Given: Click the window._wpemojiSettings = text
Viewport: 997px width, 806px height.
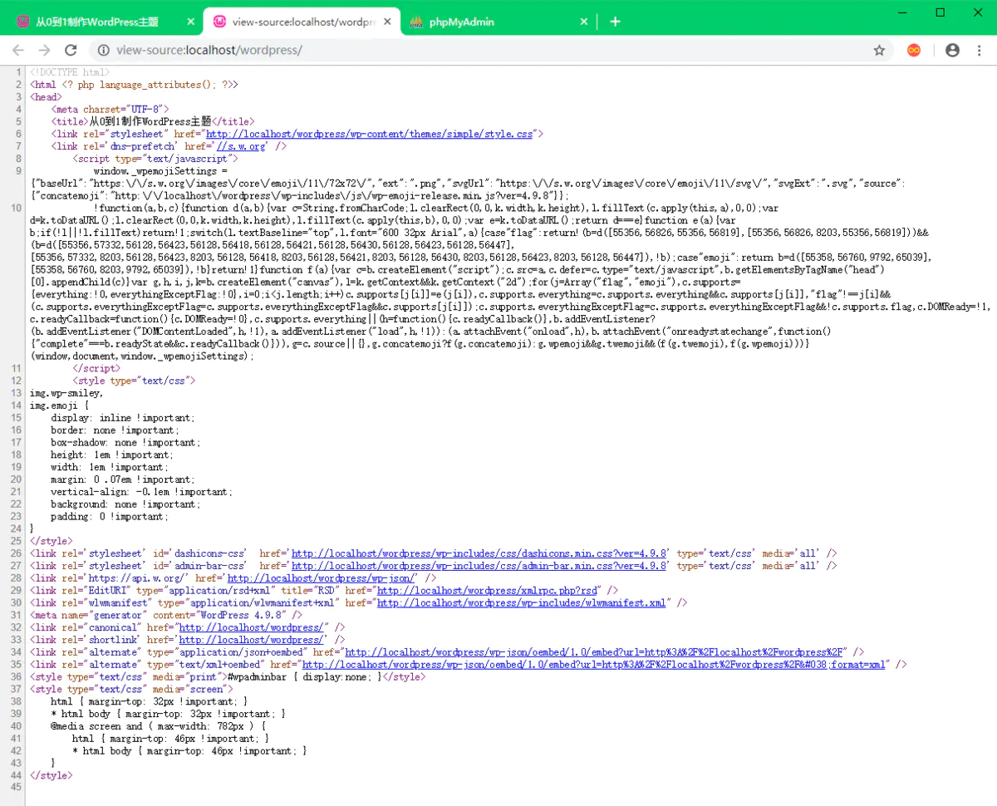Looking at the screenshot, I should [160, 171].
